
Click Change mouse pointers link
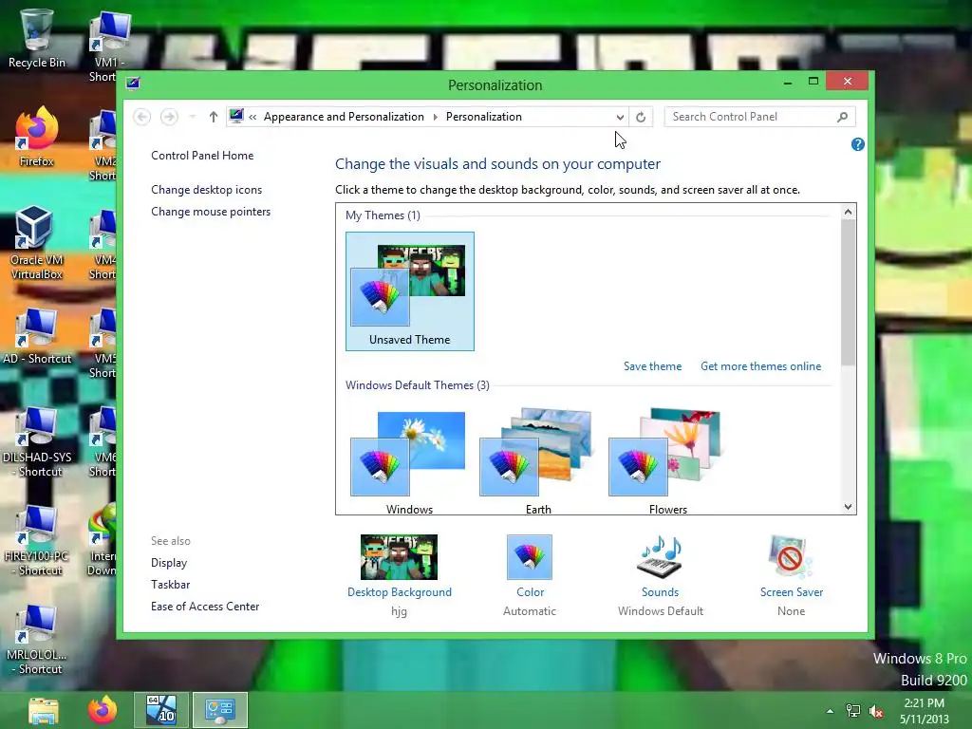[x=211, y=212]
